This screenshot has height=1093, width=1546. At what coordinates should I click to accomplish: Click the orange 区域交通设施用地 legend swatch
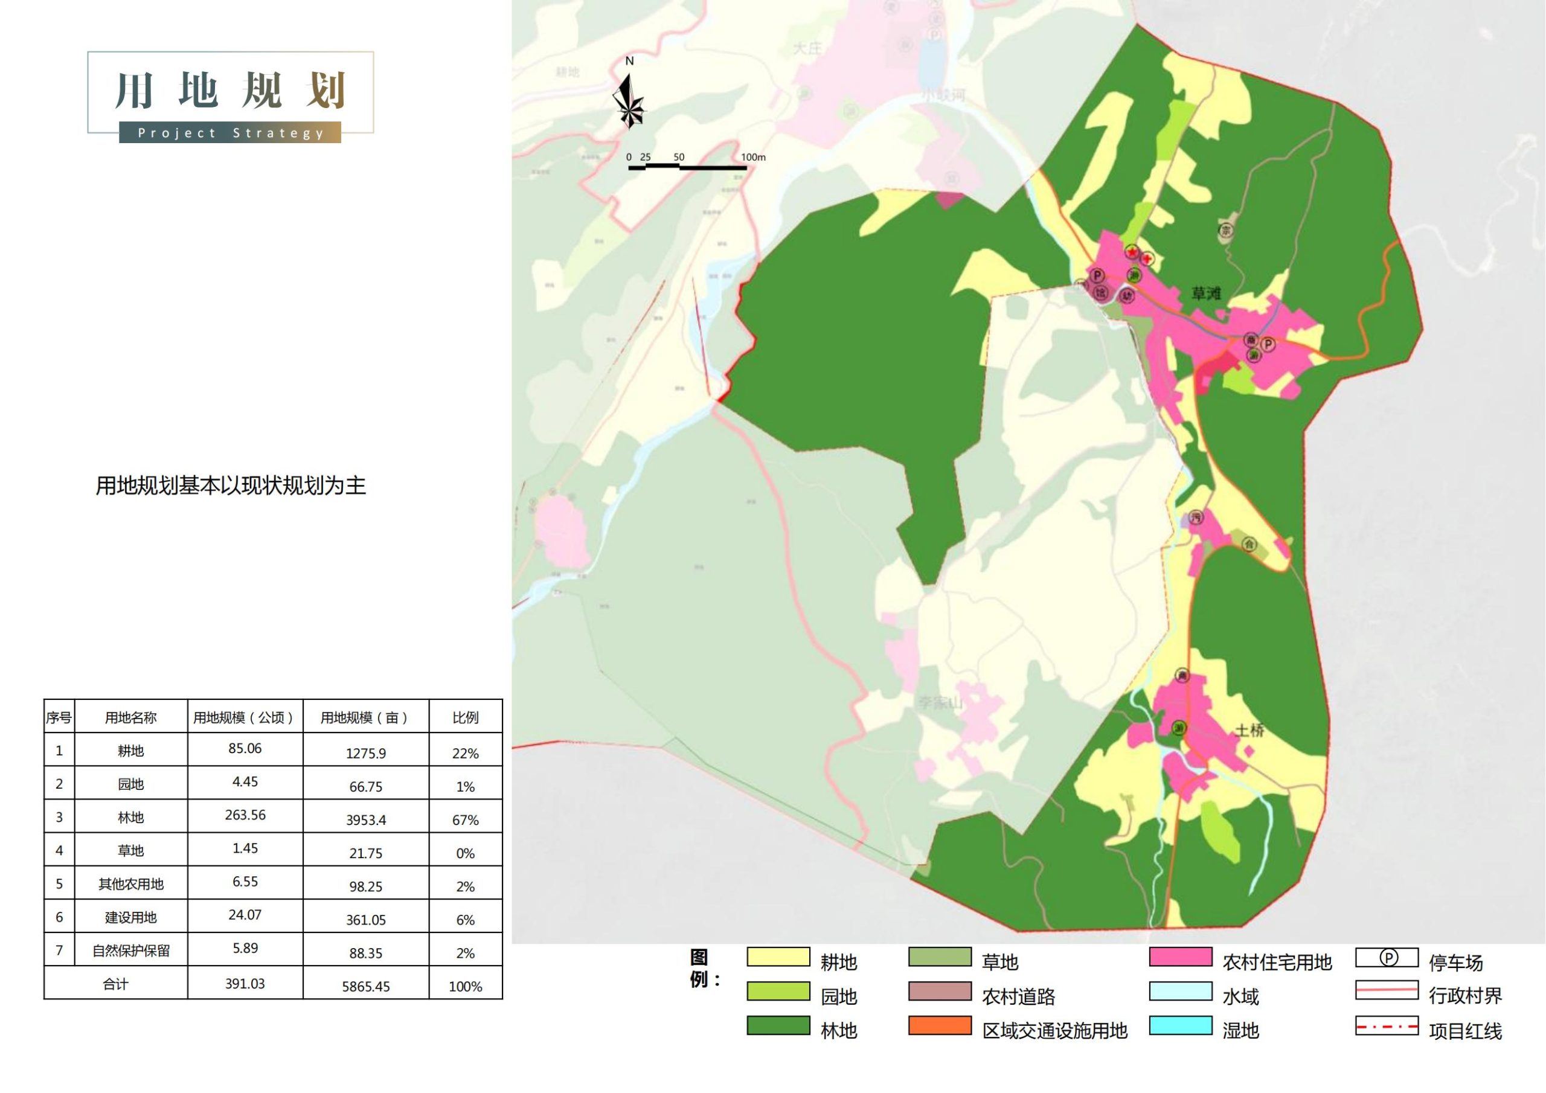pos(940,1025)
